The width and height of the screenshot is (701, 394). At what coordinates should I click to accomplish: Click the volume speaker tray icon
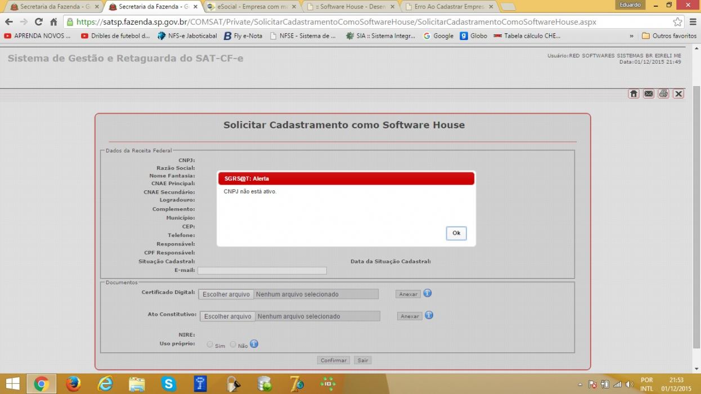[630, 384]
